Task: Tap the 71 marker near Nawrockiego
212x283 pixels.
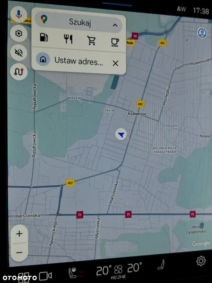Action: (x=80, y=215)
